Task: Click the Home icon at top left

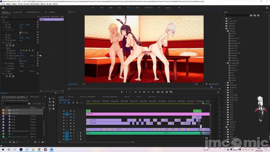Action: [2, 7]
